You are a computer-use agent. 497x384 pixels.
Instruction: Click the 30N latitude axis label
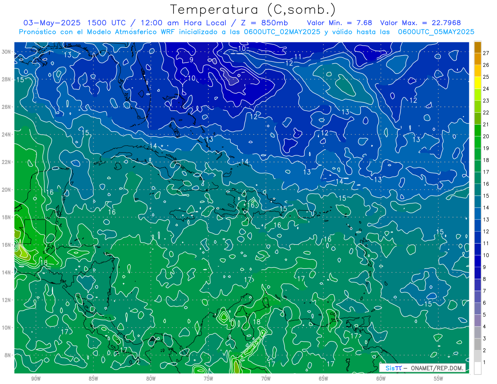[x=6, y=52]
